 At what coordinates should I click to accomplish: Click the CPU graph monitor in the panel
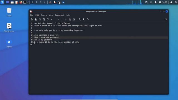click(x=135, y=2)
